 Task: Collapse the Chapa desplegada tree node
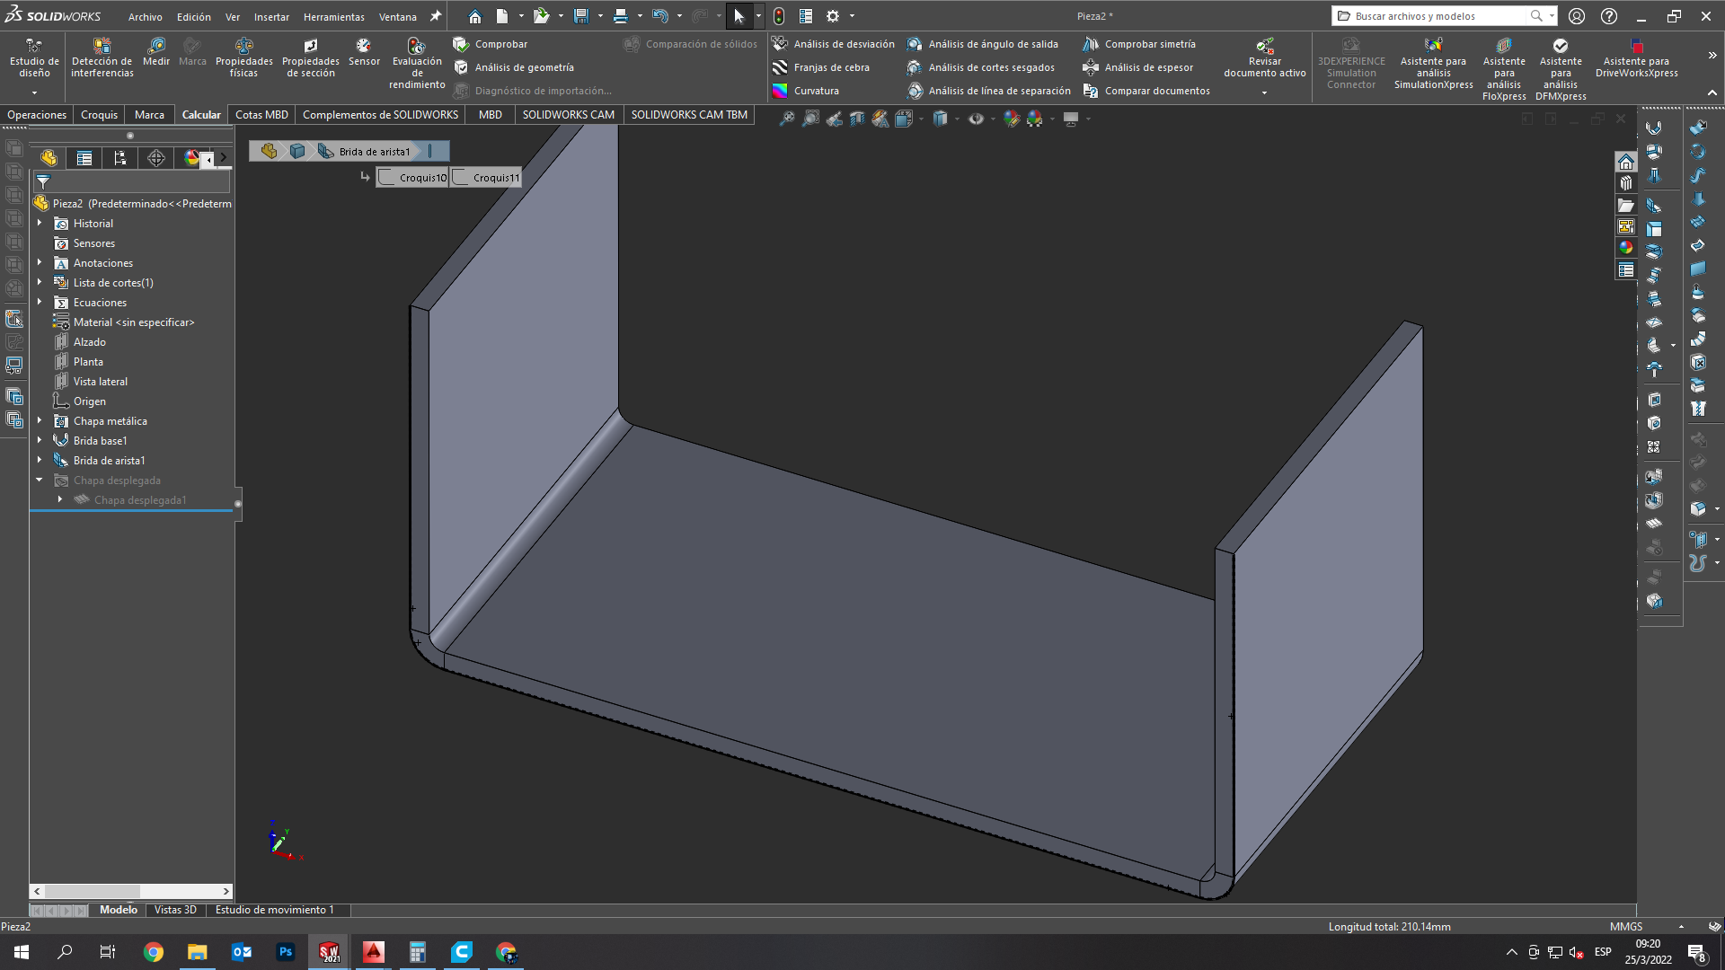(40, 481)
